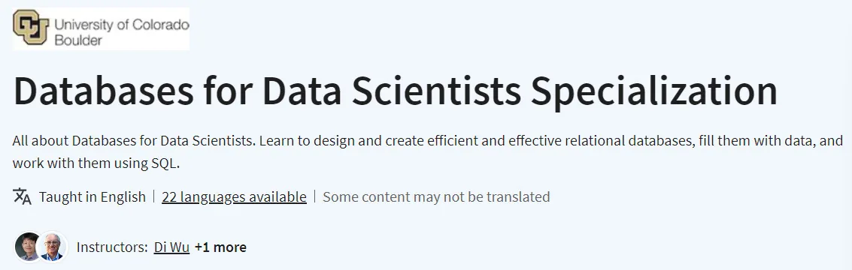Select the Taught in English label
Screen dimensions: 852x270
tap(92, 196)
